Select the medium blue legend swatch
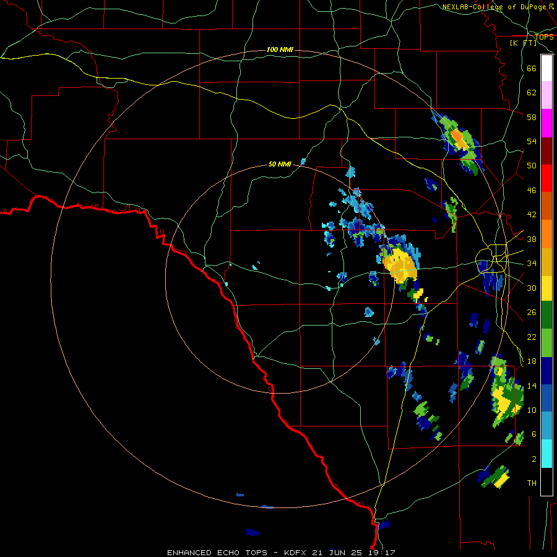Viewport: 557px width, 557px height. click(546, 398)
